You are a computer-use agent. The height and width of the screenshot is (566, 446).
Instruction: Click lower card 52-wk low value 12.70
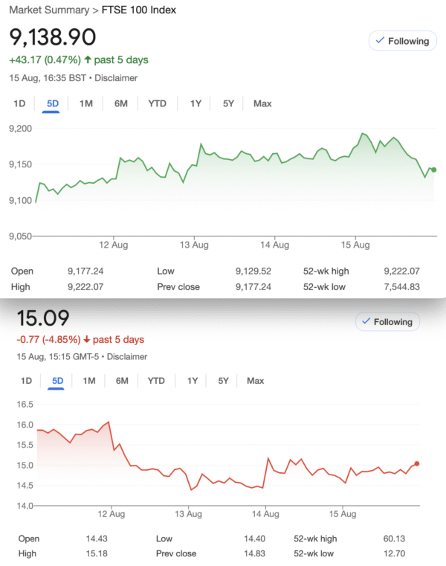coord(394,553)
